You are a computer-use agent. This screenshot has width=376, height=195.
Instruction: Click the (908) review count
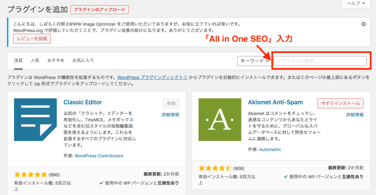click(239, 169)
